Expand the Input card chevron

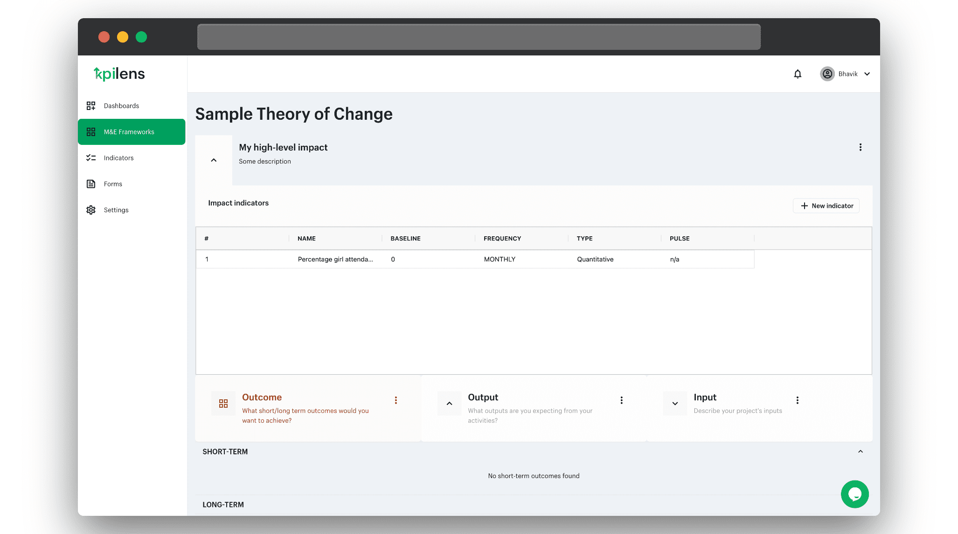click(675, 404)
